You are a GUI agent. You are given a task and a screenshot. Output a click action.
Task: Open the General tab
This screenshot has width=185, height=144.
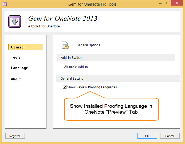point(25,47)
